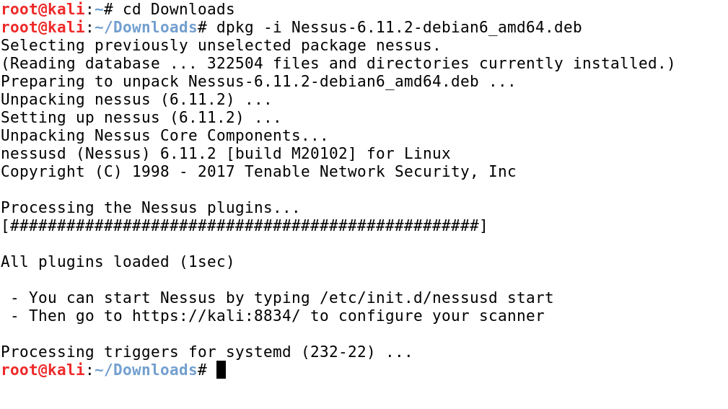
Task: Click the /etc/init.d/nessusd start command text
Action: coord(437,298)
